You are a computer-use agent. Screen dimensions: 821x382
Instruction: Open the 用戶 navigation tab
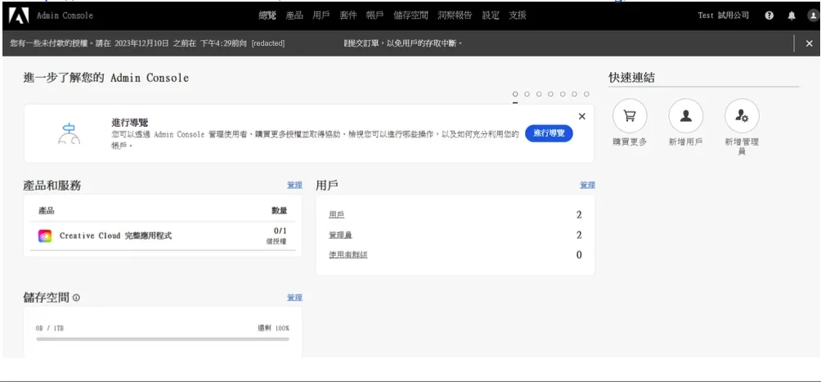point(321,16)
